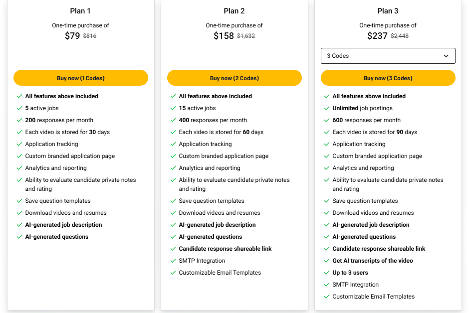
Task: Click the checkmark beside 400 responses per month in Plan 2
Action: point(173,120)
